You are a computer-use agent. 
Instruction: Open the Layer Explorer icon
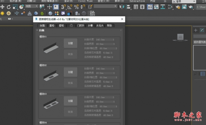142,7
